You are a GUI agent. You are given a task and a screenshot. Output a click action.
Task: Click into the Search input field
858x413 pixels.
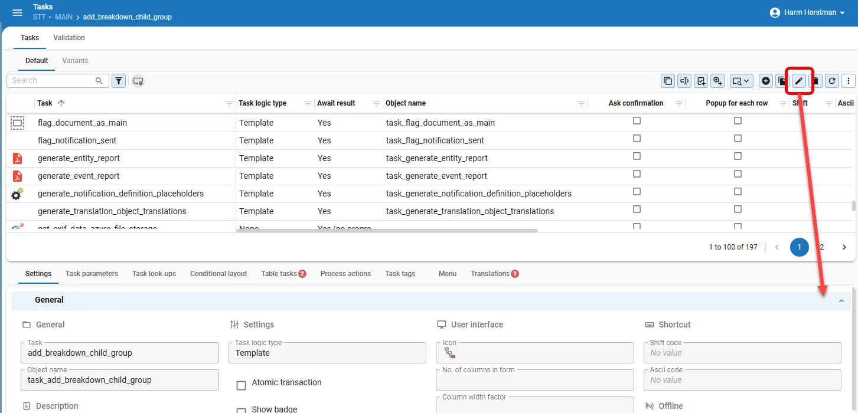click(52, 81)
